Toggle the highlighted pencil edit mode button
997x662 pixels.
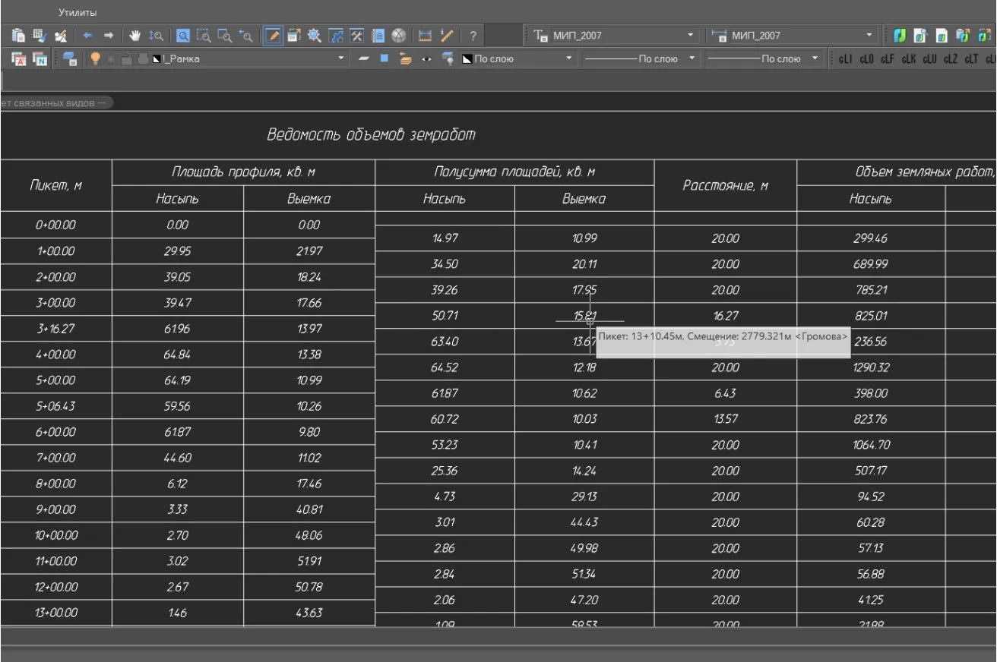[273, 36]
